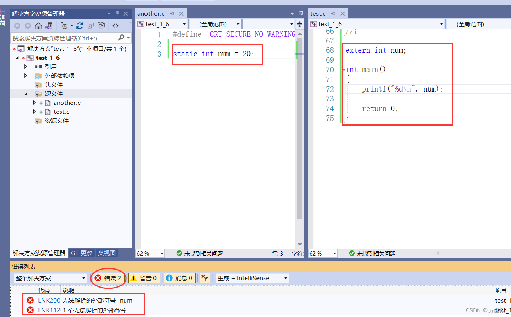Collapse all items in Solution Explorer
This screenshot has width=511, height=317.
pos(90,26)
